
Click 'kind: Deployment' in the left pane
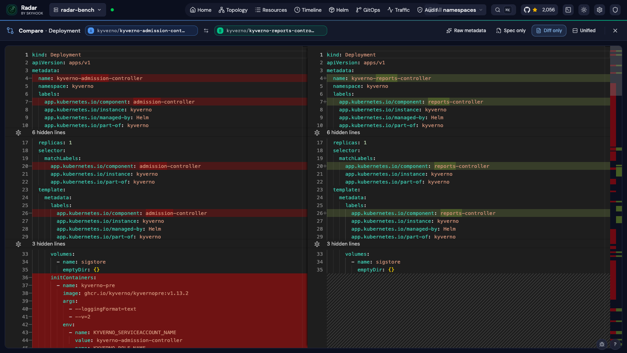(56, 55)
